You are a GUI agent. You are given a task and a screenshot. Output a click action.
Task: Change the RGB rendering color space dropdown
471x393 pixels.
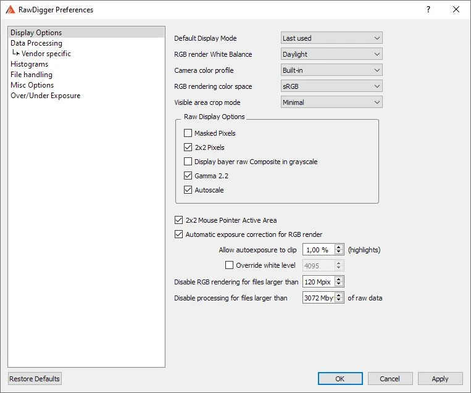[x=331, y=86]
